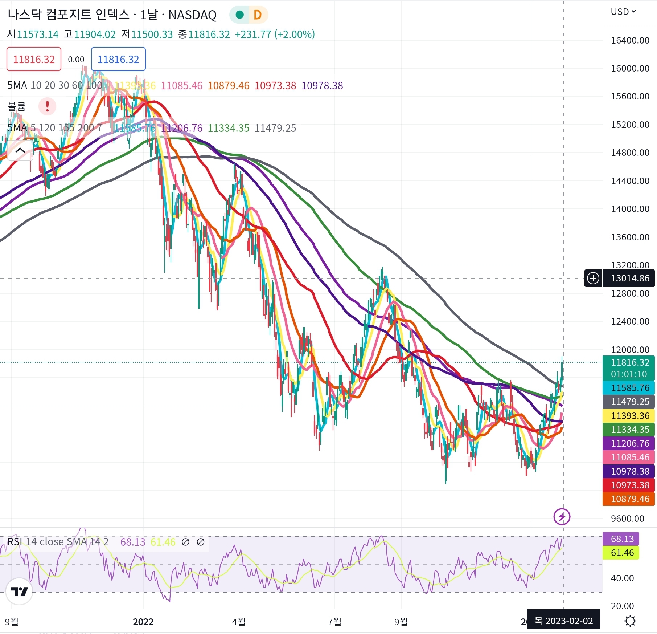Collapse the indicator legend with the chevron
Image resolution: width=657 pixels, height=634 pixels.
pos(20,150)
